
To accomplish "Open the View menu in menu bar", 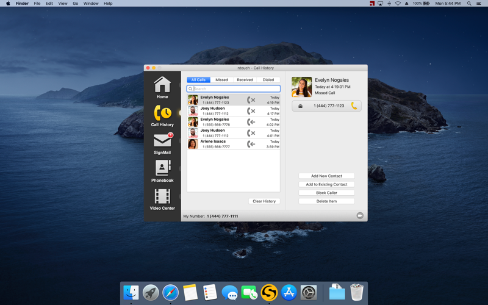I will (63, 4).
